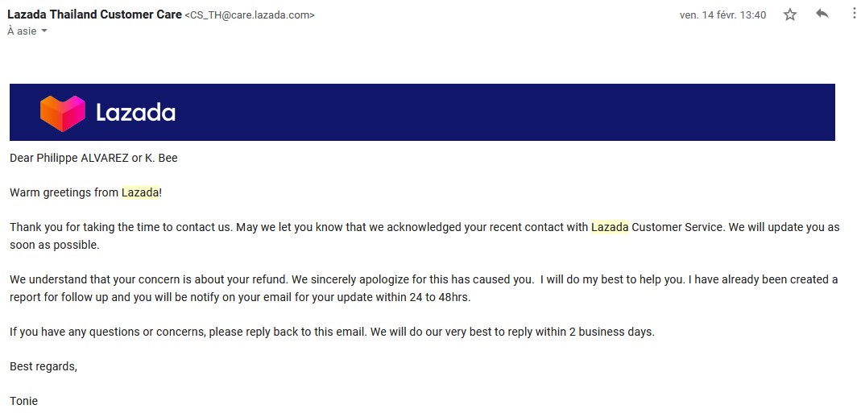
Task: Click highlighted Lazada in Warm greetings line
Action: 140,192
